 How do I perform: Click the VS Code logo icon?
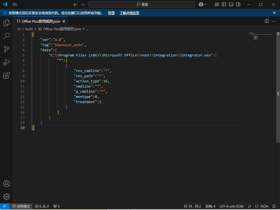(5, 4)
